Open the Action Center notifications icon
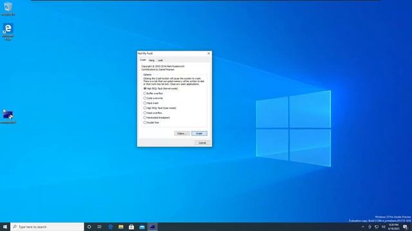Viewport: 412px width, 231px height. (405, 227)
